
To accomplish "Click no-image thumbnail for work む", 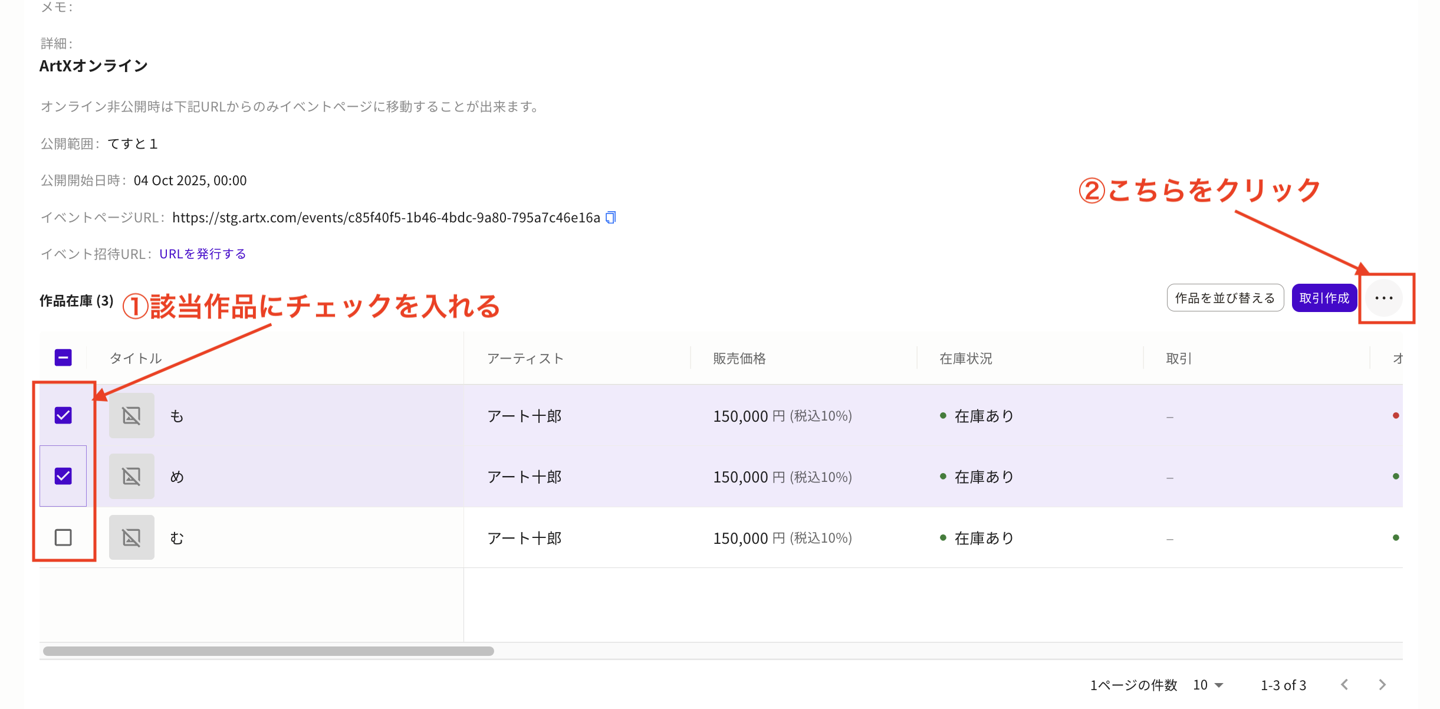I will [131, 537].
